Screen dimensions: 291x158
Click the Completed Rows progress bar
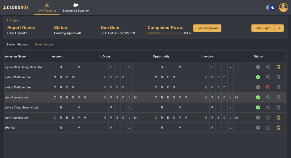(165, 33)
